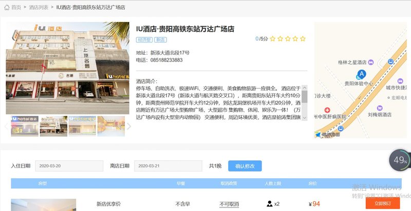Show the previous gallery thumbnails with left arrow

click(x=7, y=126)
